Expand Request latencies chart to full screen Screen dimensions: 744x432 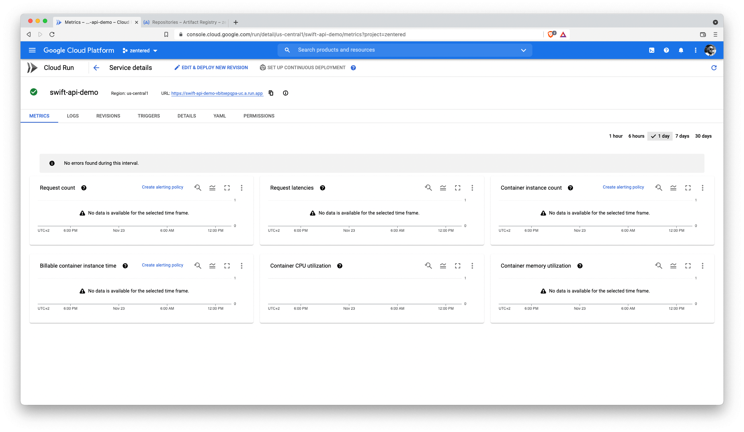458,188
